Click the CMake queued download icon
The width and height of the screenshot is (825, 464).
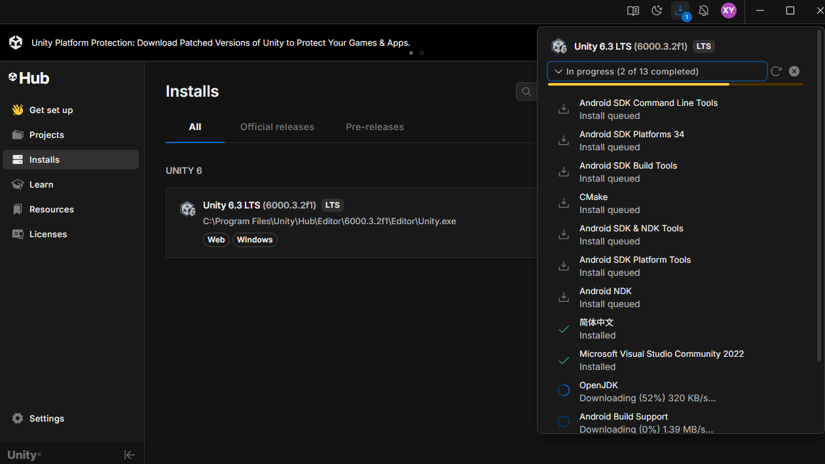click(563, 203)
